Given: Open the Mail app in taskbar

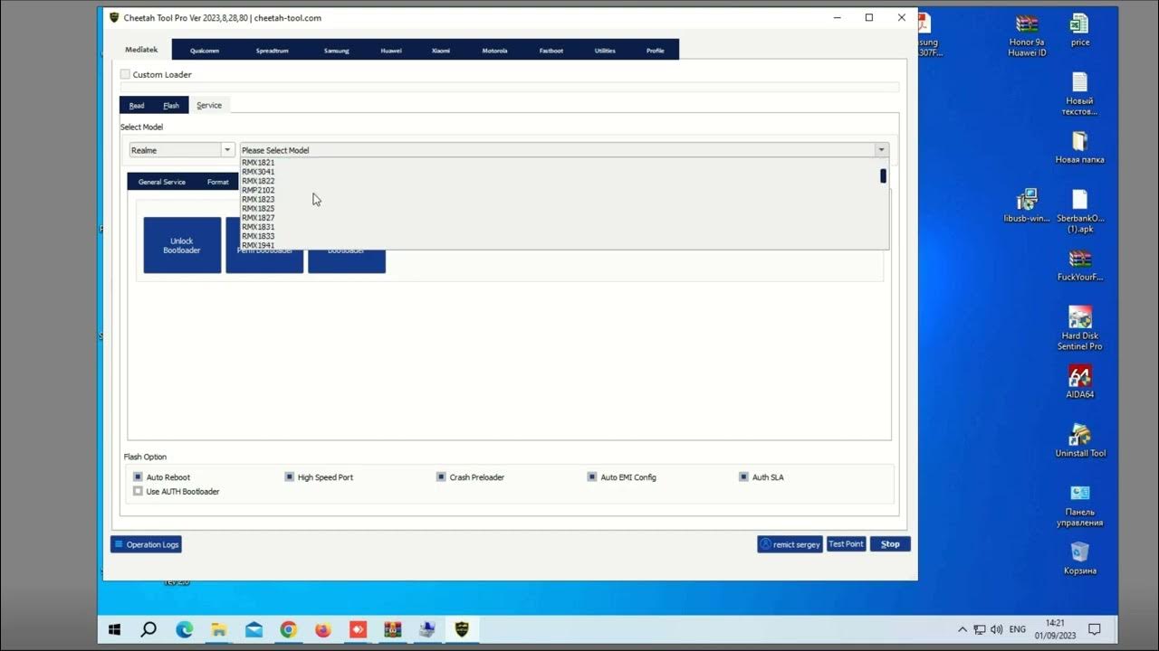Looking at the screenshot, I should [x=254, y=629].
